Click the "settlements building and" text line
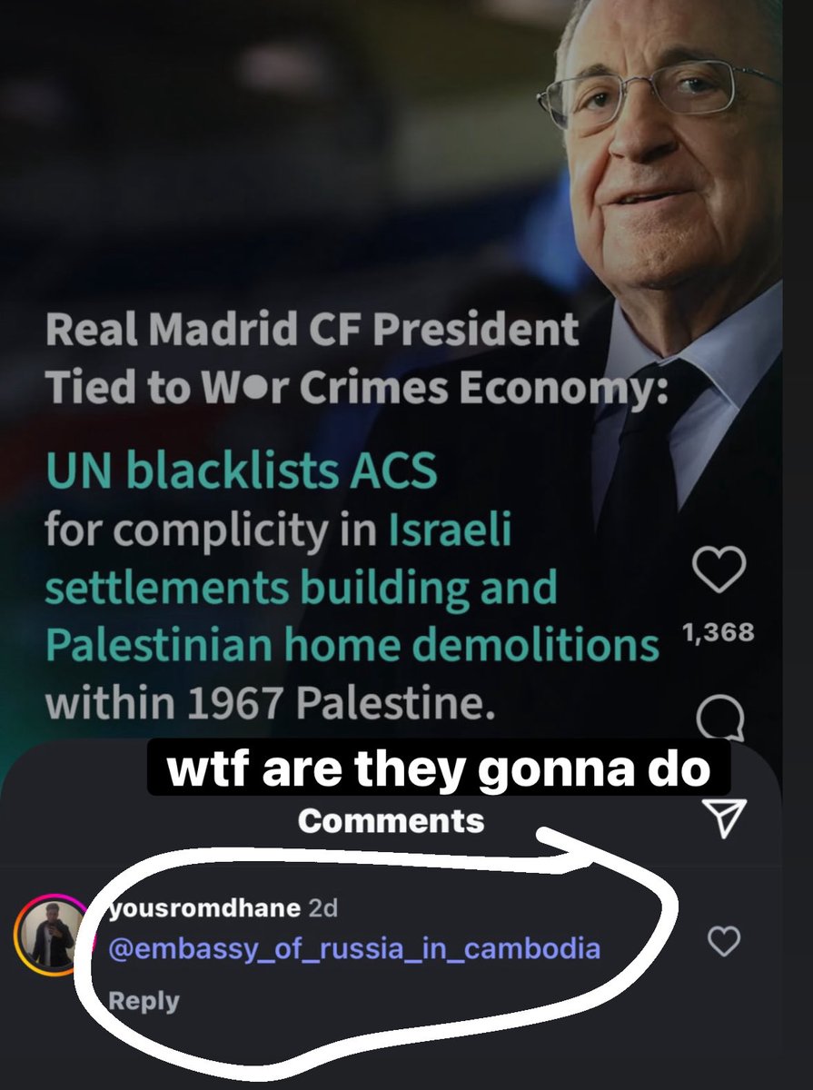 coord(301,588)
